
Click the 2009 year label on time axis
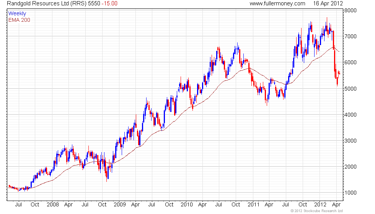[119, 205]
